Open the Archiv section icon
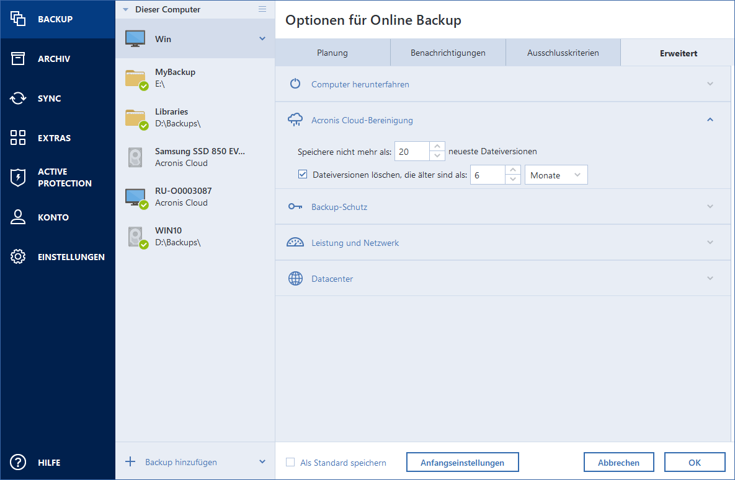The height and width of the screenshot is (480, 735). click(18, 59)
